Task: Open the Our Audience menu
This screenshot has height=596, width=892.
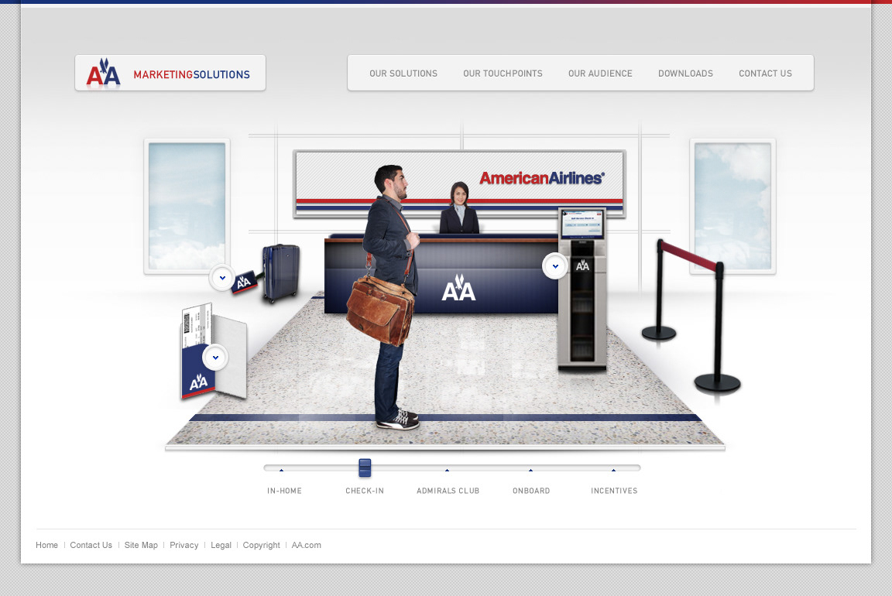Action: 600,74
